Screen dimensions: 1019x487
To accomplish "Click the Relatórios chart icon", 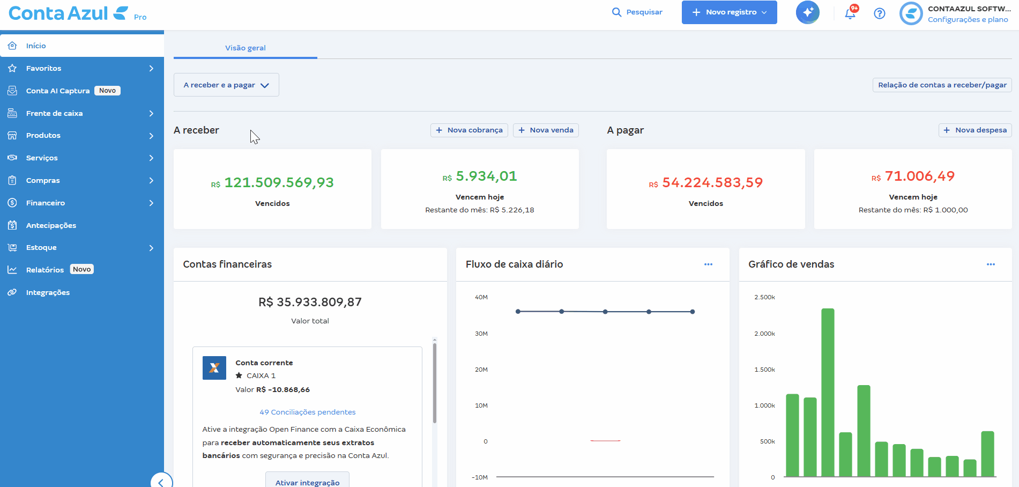I will tap(12, 270).
